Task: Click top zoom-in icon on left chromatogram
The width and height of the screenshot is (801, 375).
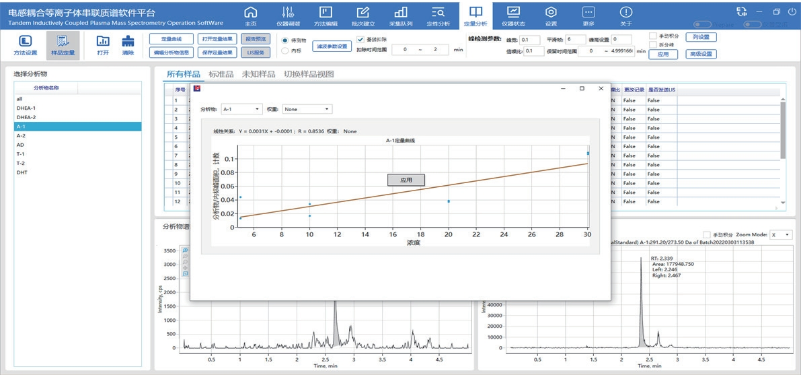Action: click(x=185, y=250)
